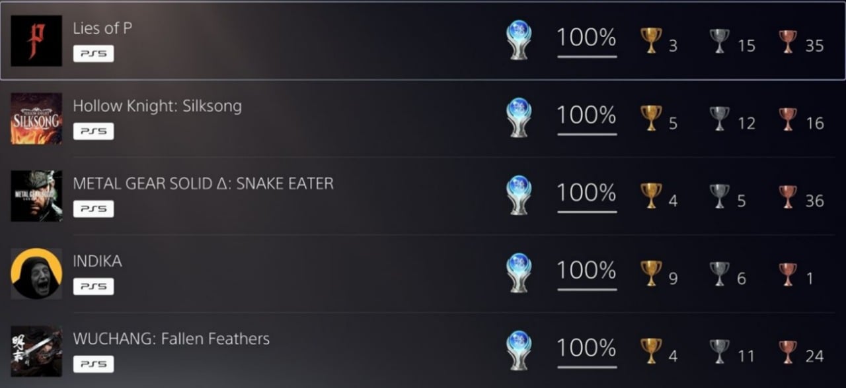846x388 pixels.
Task: Click the silver trophy icon for Hollow Knight: Silksong
Action: point(720,118)
